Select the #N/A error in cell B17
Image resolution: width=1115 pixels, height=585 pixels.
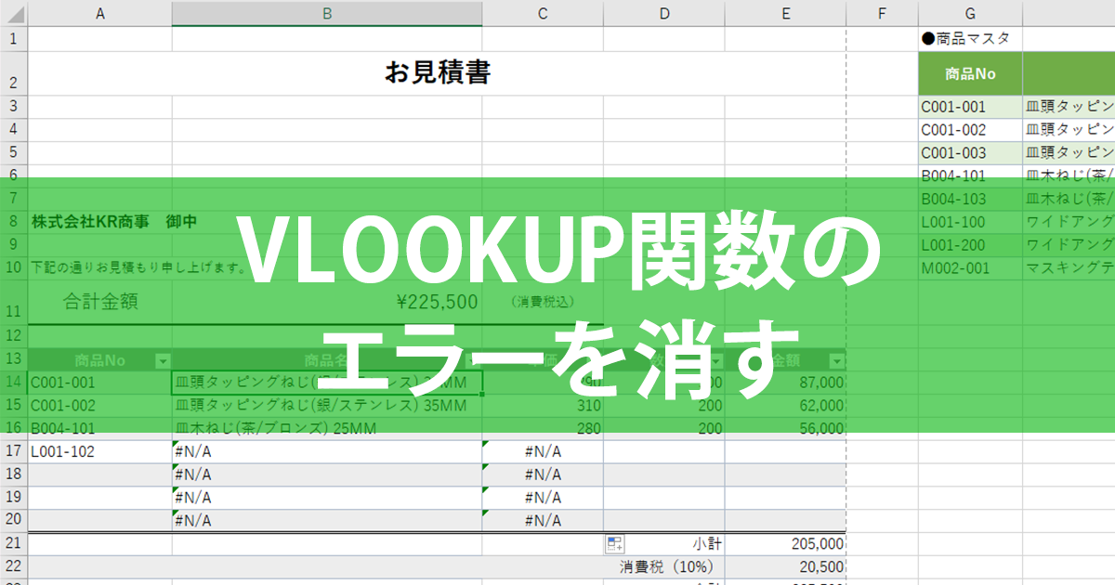[x=327, y=451]
